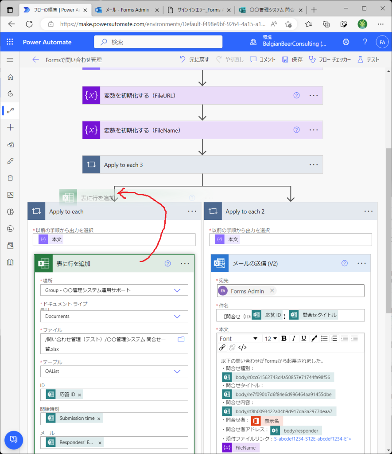The height and width of the screenshot is (454, 392).
Task: Click 元に戻す undo button
Action: pos(194,60)
